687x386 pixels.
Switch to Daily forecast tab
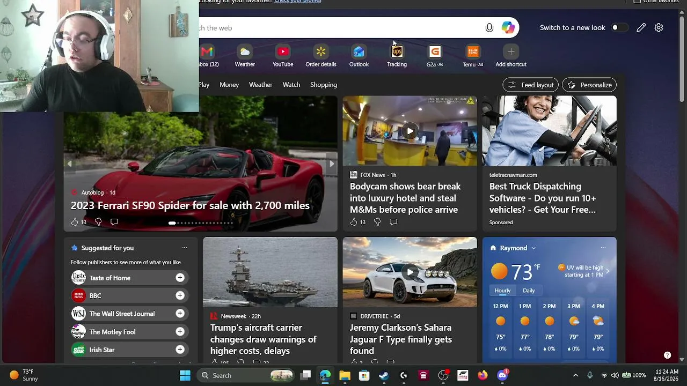[x=529, y=291]
